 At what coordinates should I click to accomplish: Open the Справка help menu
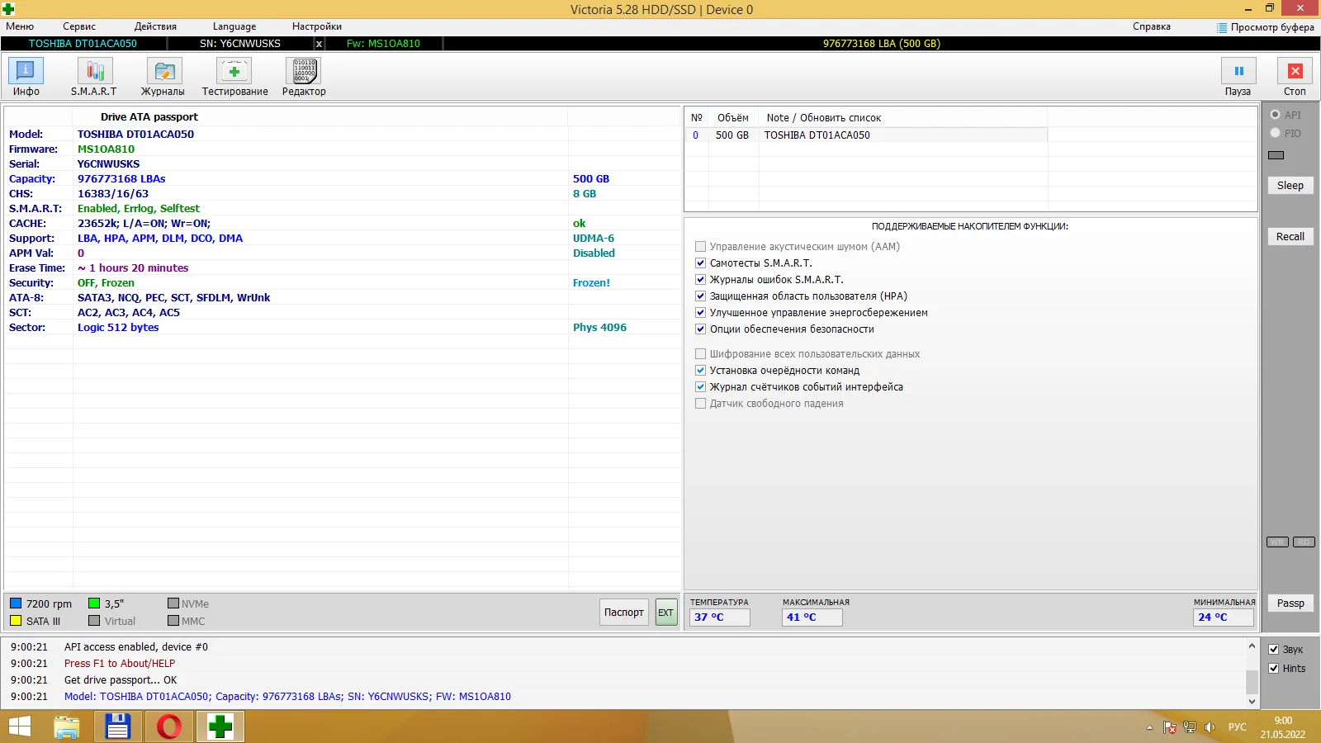coord(1152,26)
